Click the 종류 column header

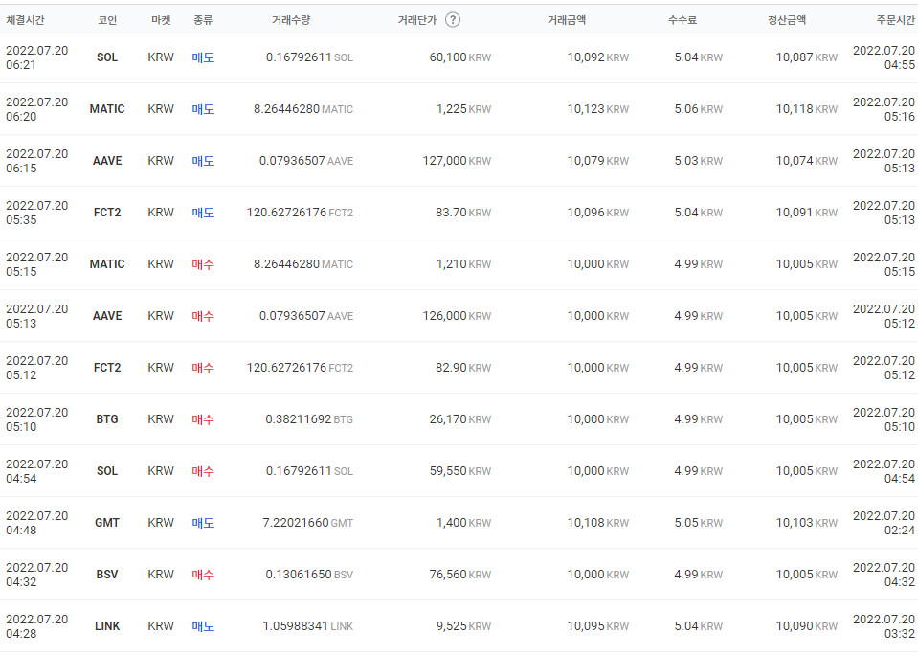(x=203, y=20)
